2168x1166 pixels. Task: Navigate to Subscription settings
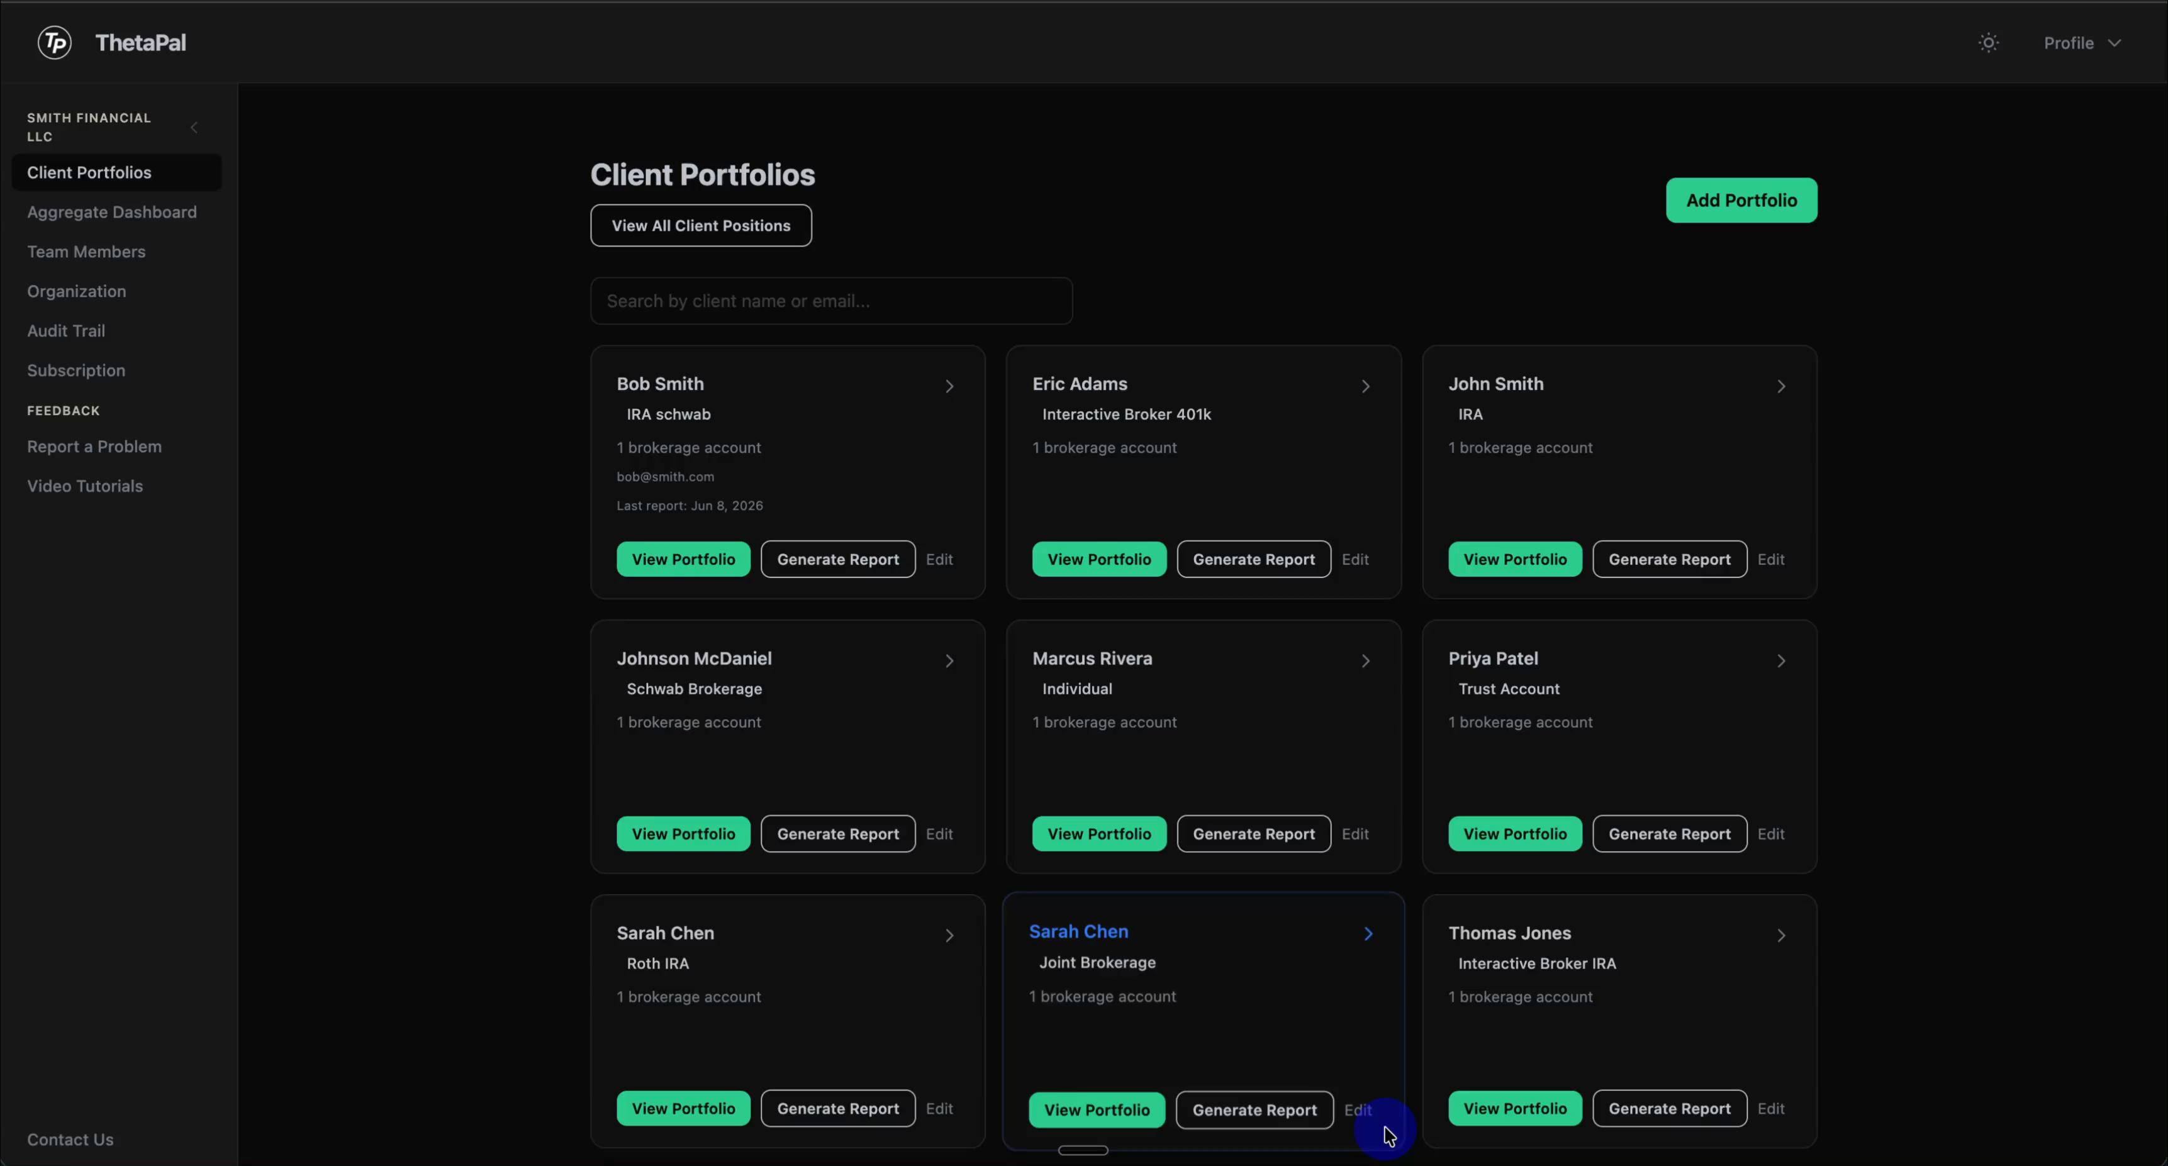tap(75, 370)
